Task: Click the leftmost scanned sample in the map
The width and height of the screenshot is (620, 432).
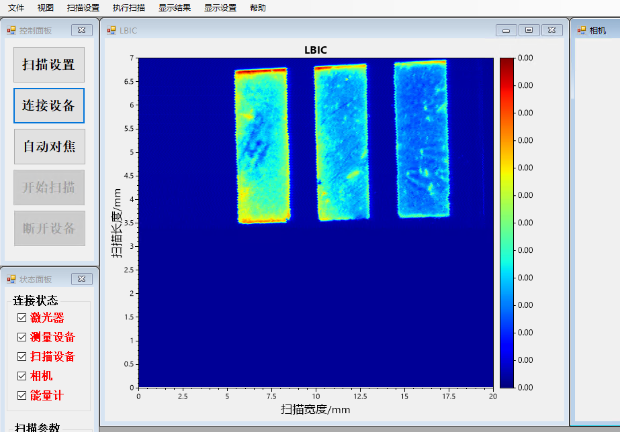Action: coord(262,146)
